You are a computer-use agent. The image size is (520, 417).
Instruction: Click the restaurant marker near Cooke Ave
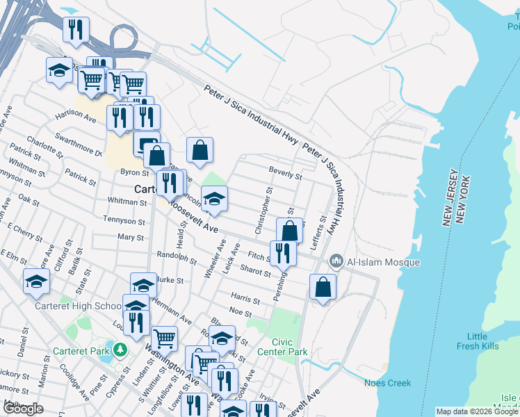tap(225, 381)
